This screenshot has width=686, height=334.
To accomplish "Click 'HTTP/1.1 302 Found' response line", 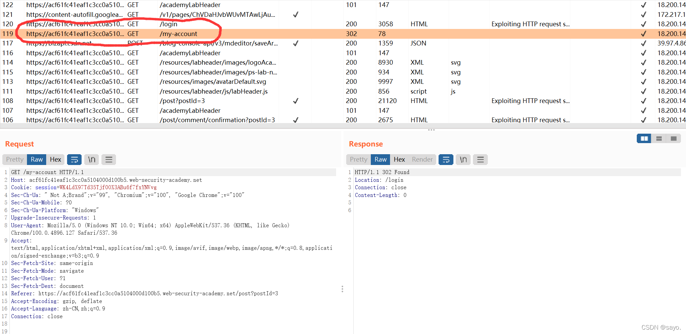I will (382, 172).
